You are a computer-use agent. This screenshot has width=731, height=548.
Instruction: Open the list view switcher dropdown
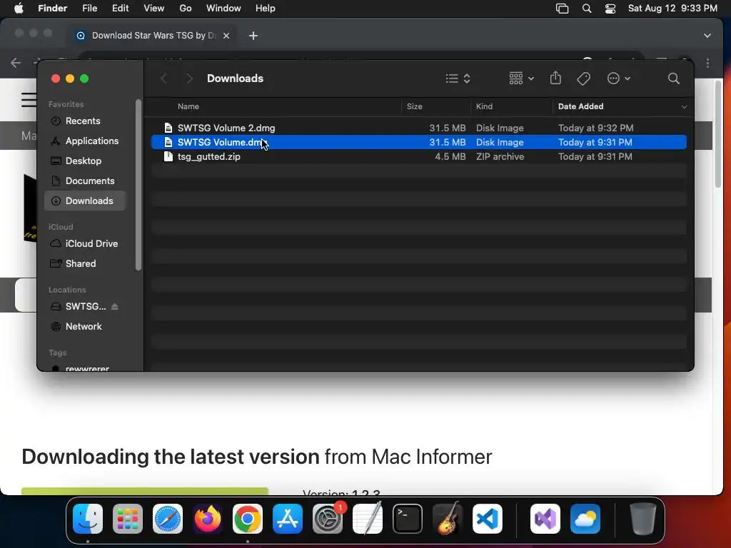click(x=458, y=78)
